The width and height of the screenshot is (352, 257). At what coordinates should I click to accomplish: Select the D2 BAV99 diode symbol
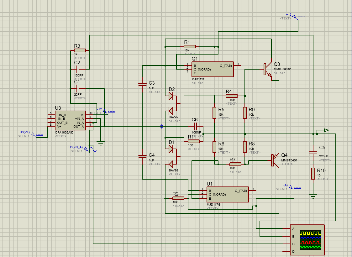point(173,103)
